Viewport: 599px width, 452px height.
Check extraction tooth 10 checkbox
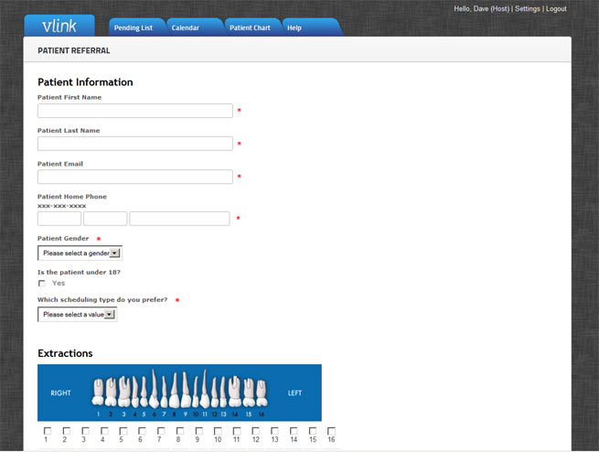point(218,431)
